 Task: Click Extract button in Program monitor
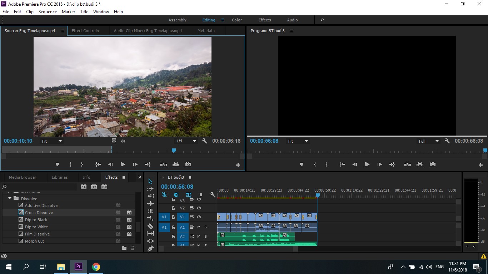[420, 164]
